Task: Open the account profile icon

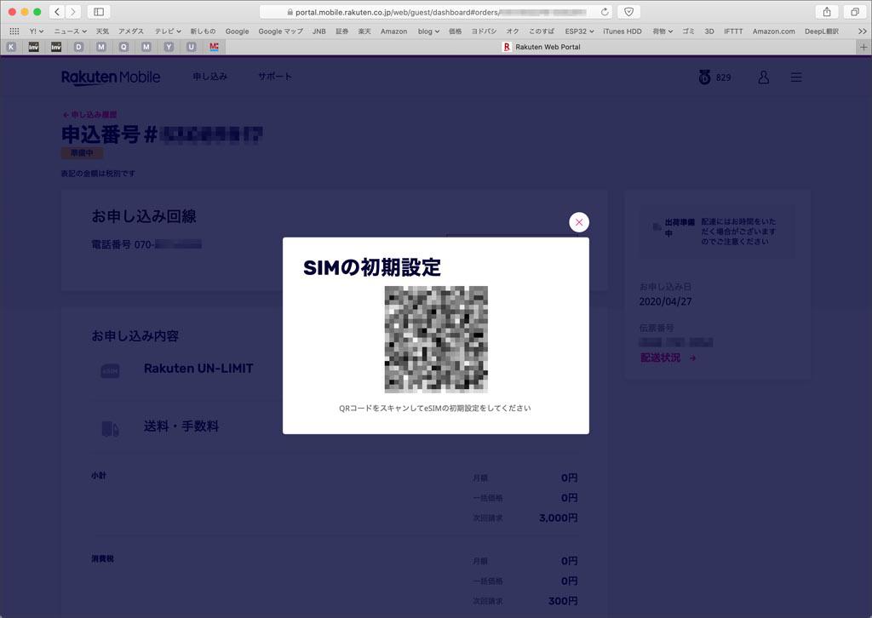Action: point(764,77)
